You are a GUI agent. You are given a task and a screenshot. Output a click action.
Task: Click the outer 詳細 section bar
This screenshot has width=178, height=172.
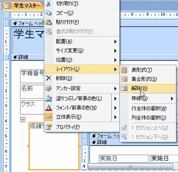[28, 57]
